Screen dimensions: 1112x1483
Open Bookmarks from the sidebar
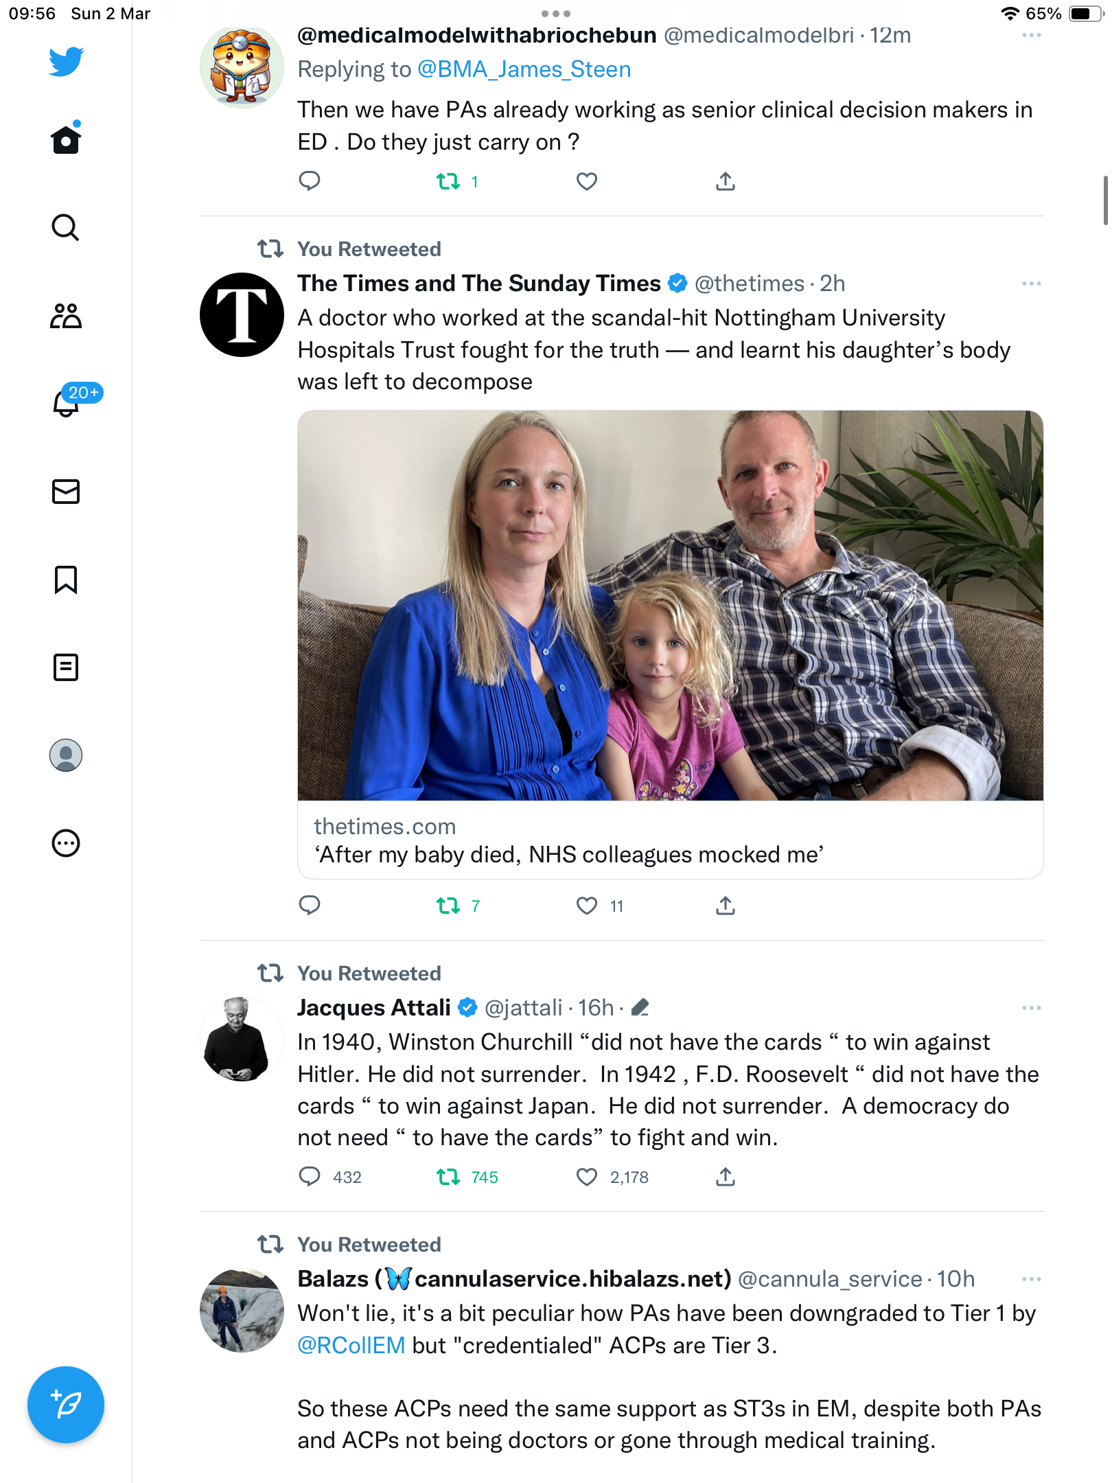coord(66,579)
